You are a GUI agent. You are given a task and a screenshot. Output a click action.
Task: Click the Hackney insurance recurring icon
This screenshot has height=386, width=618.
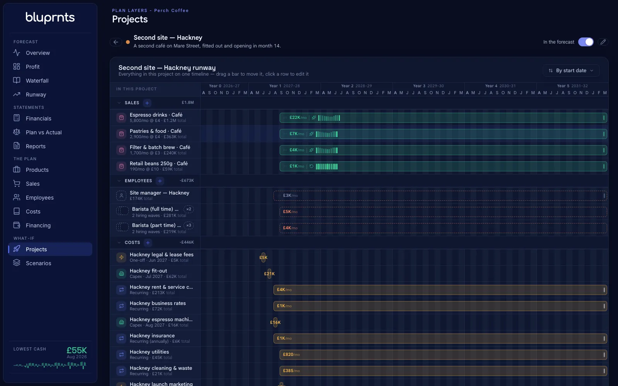point(121,339)
